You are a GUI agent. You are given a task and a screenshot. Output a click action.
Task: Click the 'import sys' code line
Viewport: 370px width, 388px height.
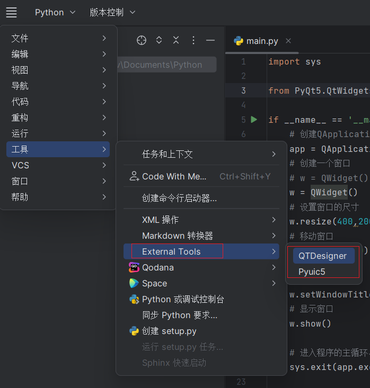tap(294, 61)
